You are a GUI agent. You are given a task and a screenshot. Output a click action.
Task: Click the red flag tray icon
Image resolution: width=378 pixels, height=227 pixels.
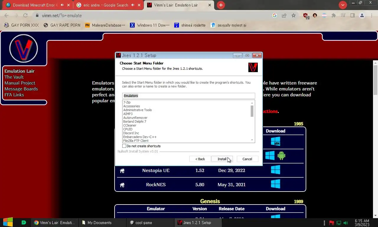pos(332,223)
